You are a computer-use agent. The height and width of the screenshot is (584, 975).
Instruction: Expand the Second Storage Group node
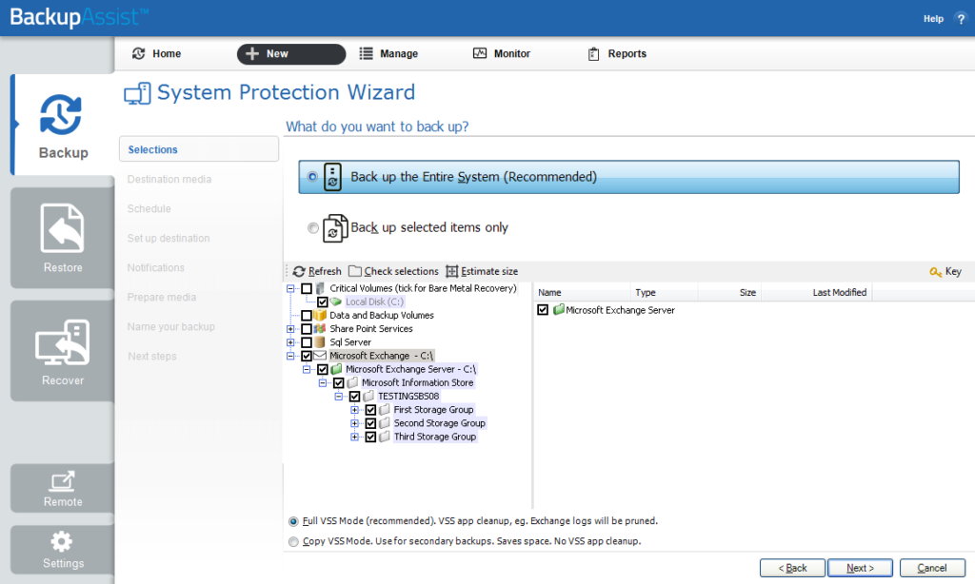tap(355, 423)
